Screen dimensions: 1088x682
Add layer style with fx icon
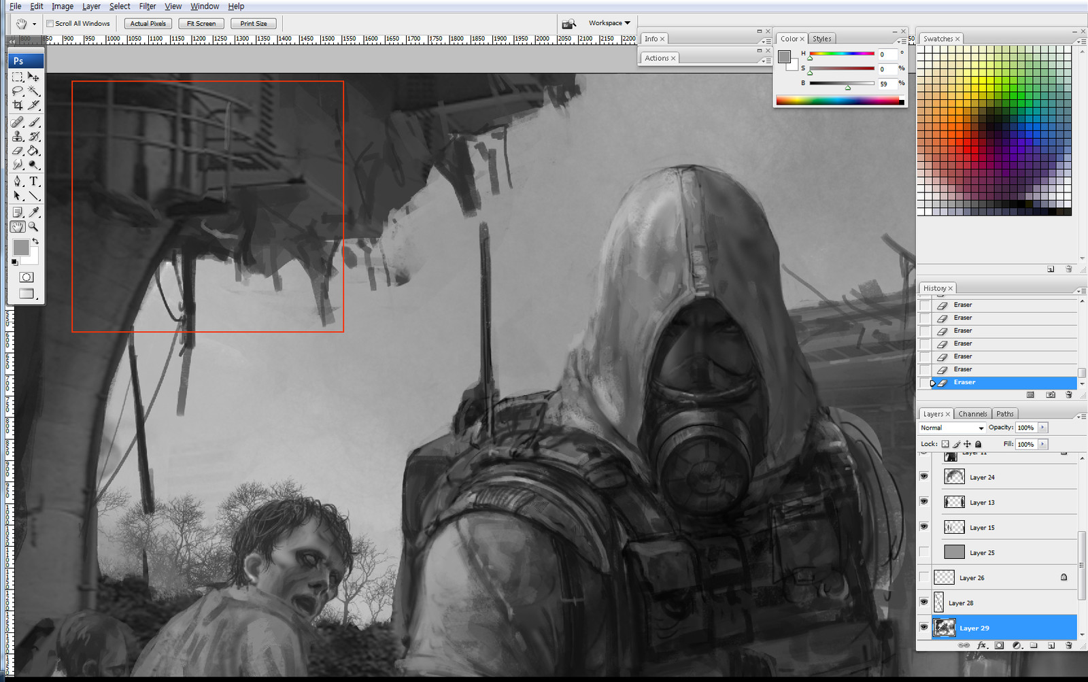(981, 645)
